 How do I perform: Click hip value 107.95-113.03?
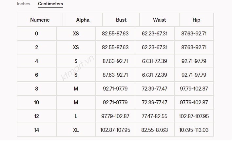pyautogui.click(x=194, y=130)
